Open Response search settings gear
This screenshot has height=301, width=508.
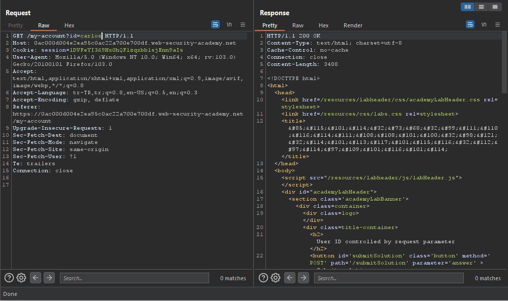click(x=276, y=278)
